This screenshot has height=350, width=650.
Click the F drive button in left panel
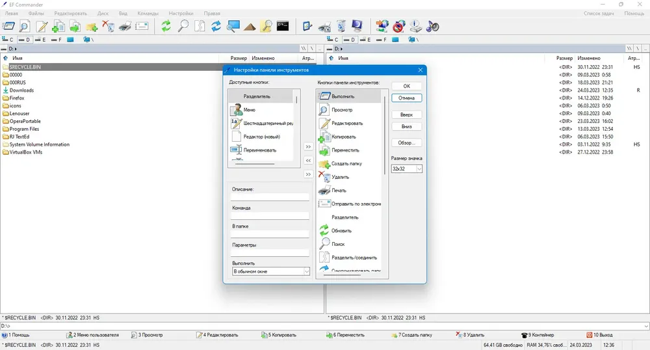56,40
